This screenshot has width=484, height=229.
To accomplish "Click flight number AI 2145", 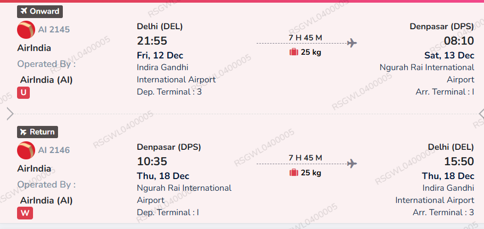I will 54,30.
